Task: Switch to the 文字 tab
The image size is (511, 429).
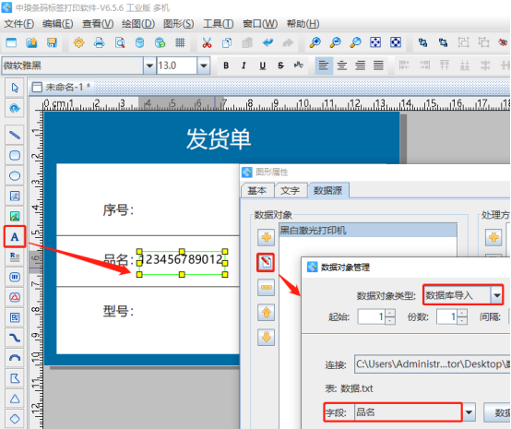Action: 290,190
